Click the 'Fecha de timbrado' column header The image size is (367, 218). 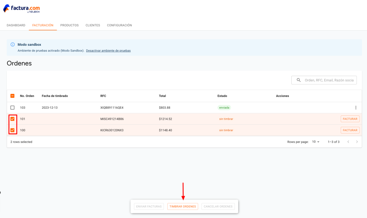click(55, 96)
